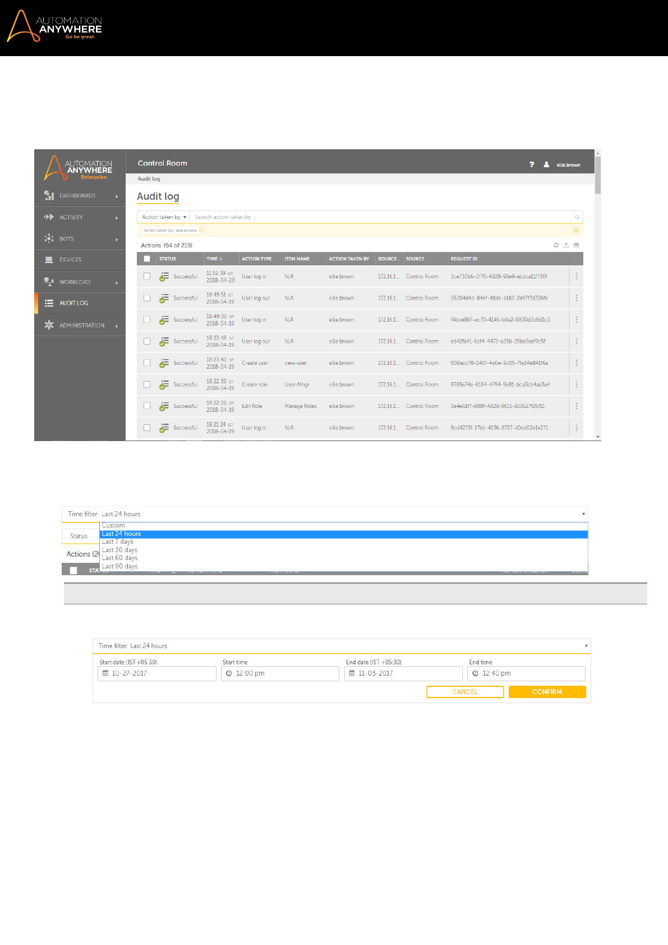The height and width of the screenshot is (945, 668).
Task: Click the Start date calendar icon
Action: click(105, 673)
